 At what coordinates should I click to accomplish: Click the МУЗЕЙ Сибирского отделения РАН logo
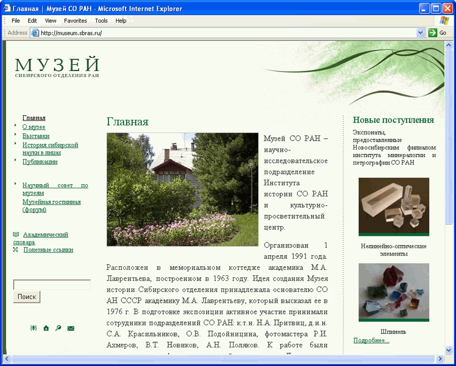click(x=57, y=67)
